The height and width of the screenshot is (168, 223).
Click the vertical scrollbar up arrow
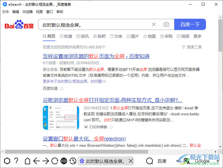[220, 17]
